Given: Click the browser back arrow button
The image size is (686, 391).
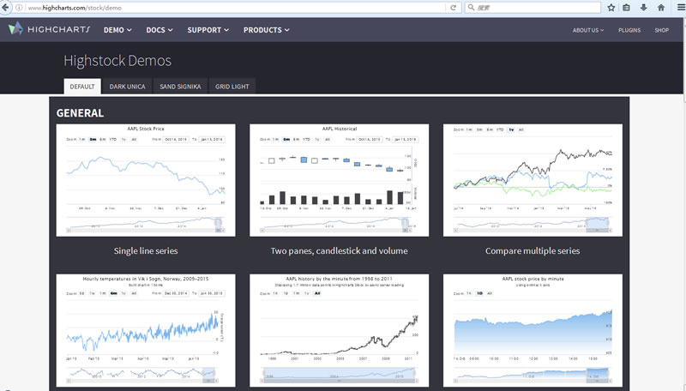Looking at the screenshot, I should point(7,7).
